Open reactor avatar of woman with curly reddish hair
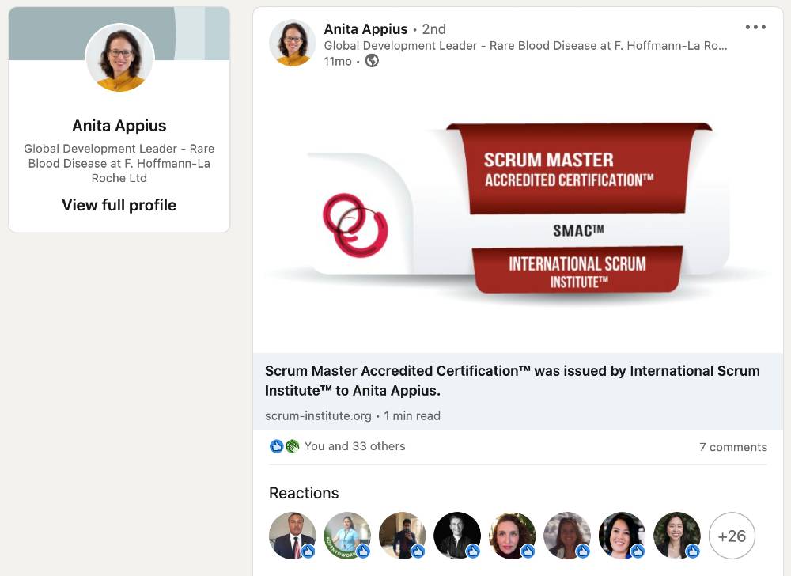 point(512,536)
